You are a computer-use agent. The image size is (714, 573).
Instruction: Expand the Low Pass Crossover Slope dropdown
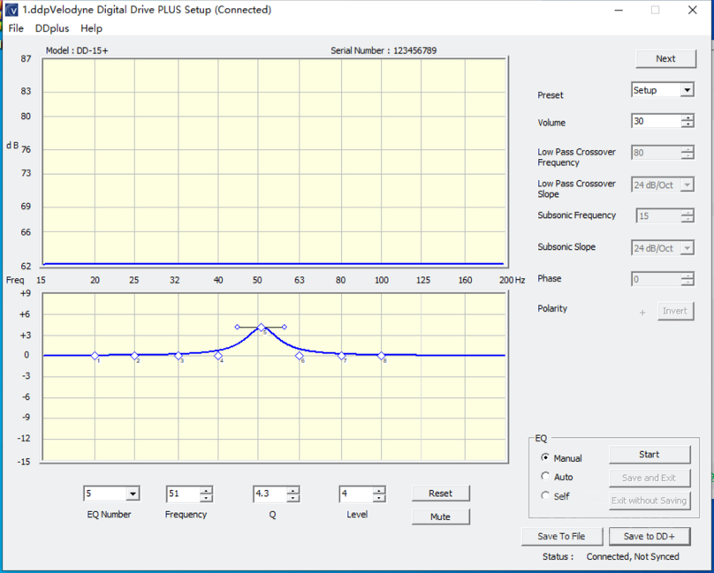tap(687, 185)
